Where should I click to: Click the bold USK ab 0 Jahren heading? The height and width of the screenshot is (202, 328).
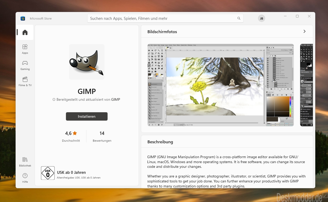point(71,173)
